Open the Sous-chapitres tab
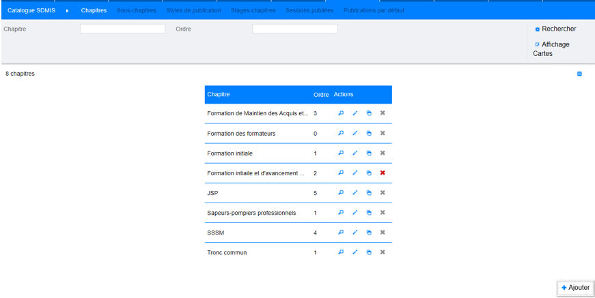The height and width of the screenshot is (298, 595). 136,11
